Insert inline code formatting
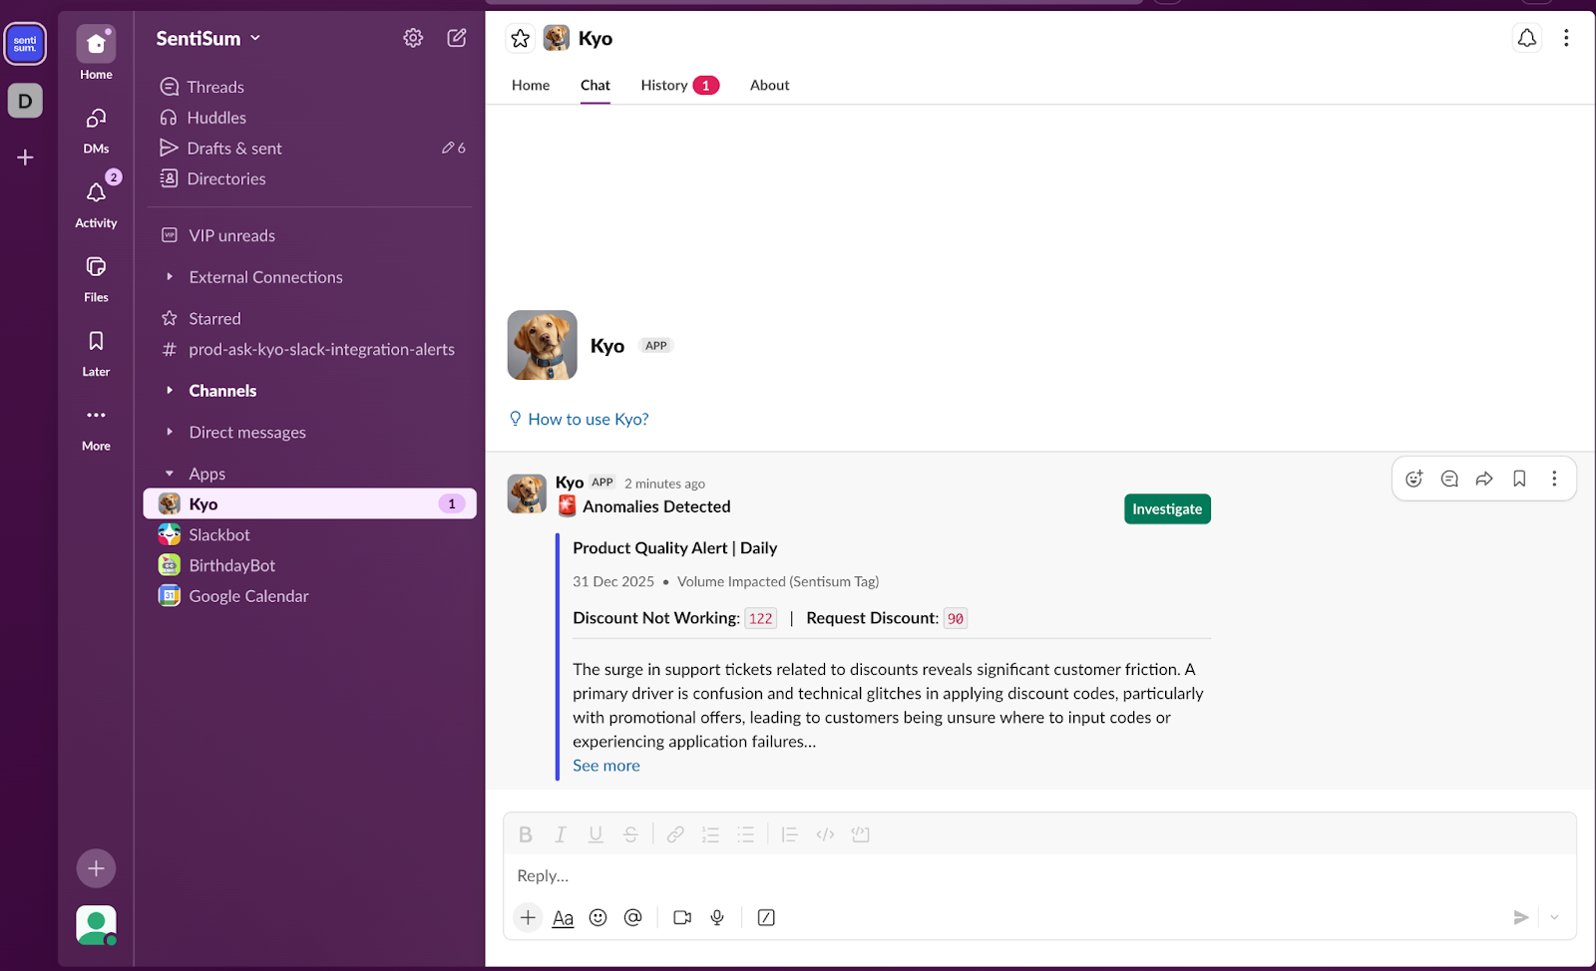Screen dimensions: 1596x971 coord(825,834)
